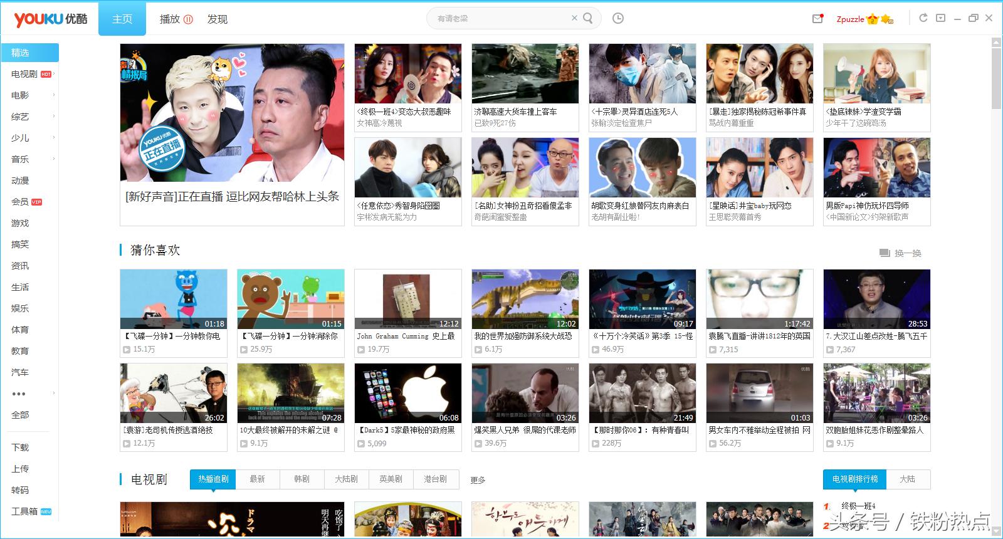Expand the 电影 category arrow
This screenshot has height=539, width=1003.
click(54, 95)
